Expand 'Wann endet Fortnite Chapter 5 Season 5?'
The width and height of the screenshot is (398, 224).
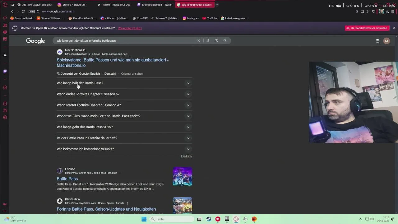point(124,94)
